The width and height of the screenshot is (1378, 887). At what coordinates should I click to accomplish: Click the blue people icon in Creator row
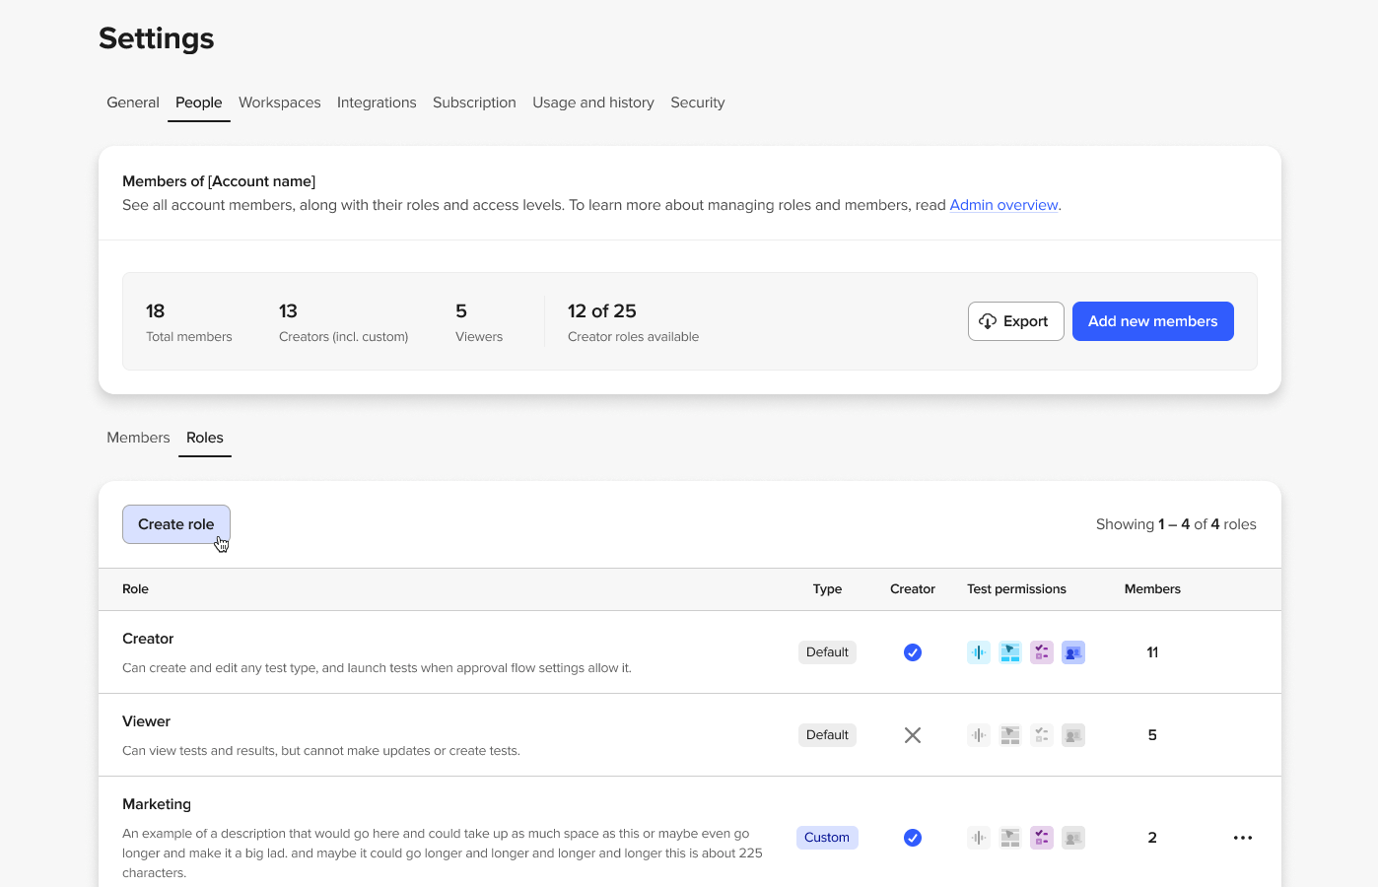pos(1073,652)
